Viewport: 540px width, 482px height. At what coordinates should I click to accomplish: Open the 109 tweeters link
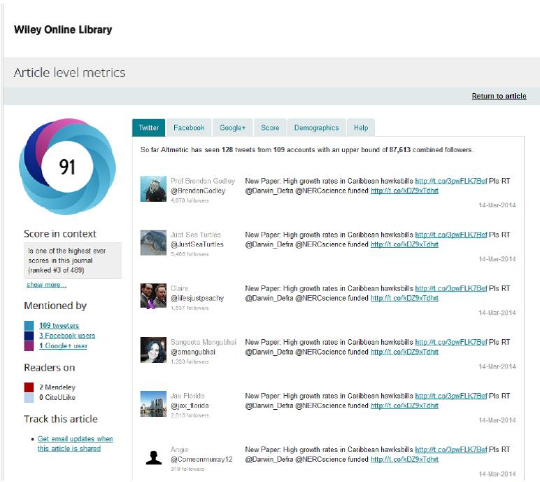(59, 326)
